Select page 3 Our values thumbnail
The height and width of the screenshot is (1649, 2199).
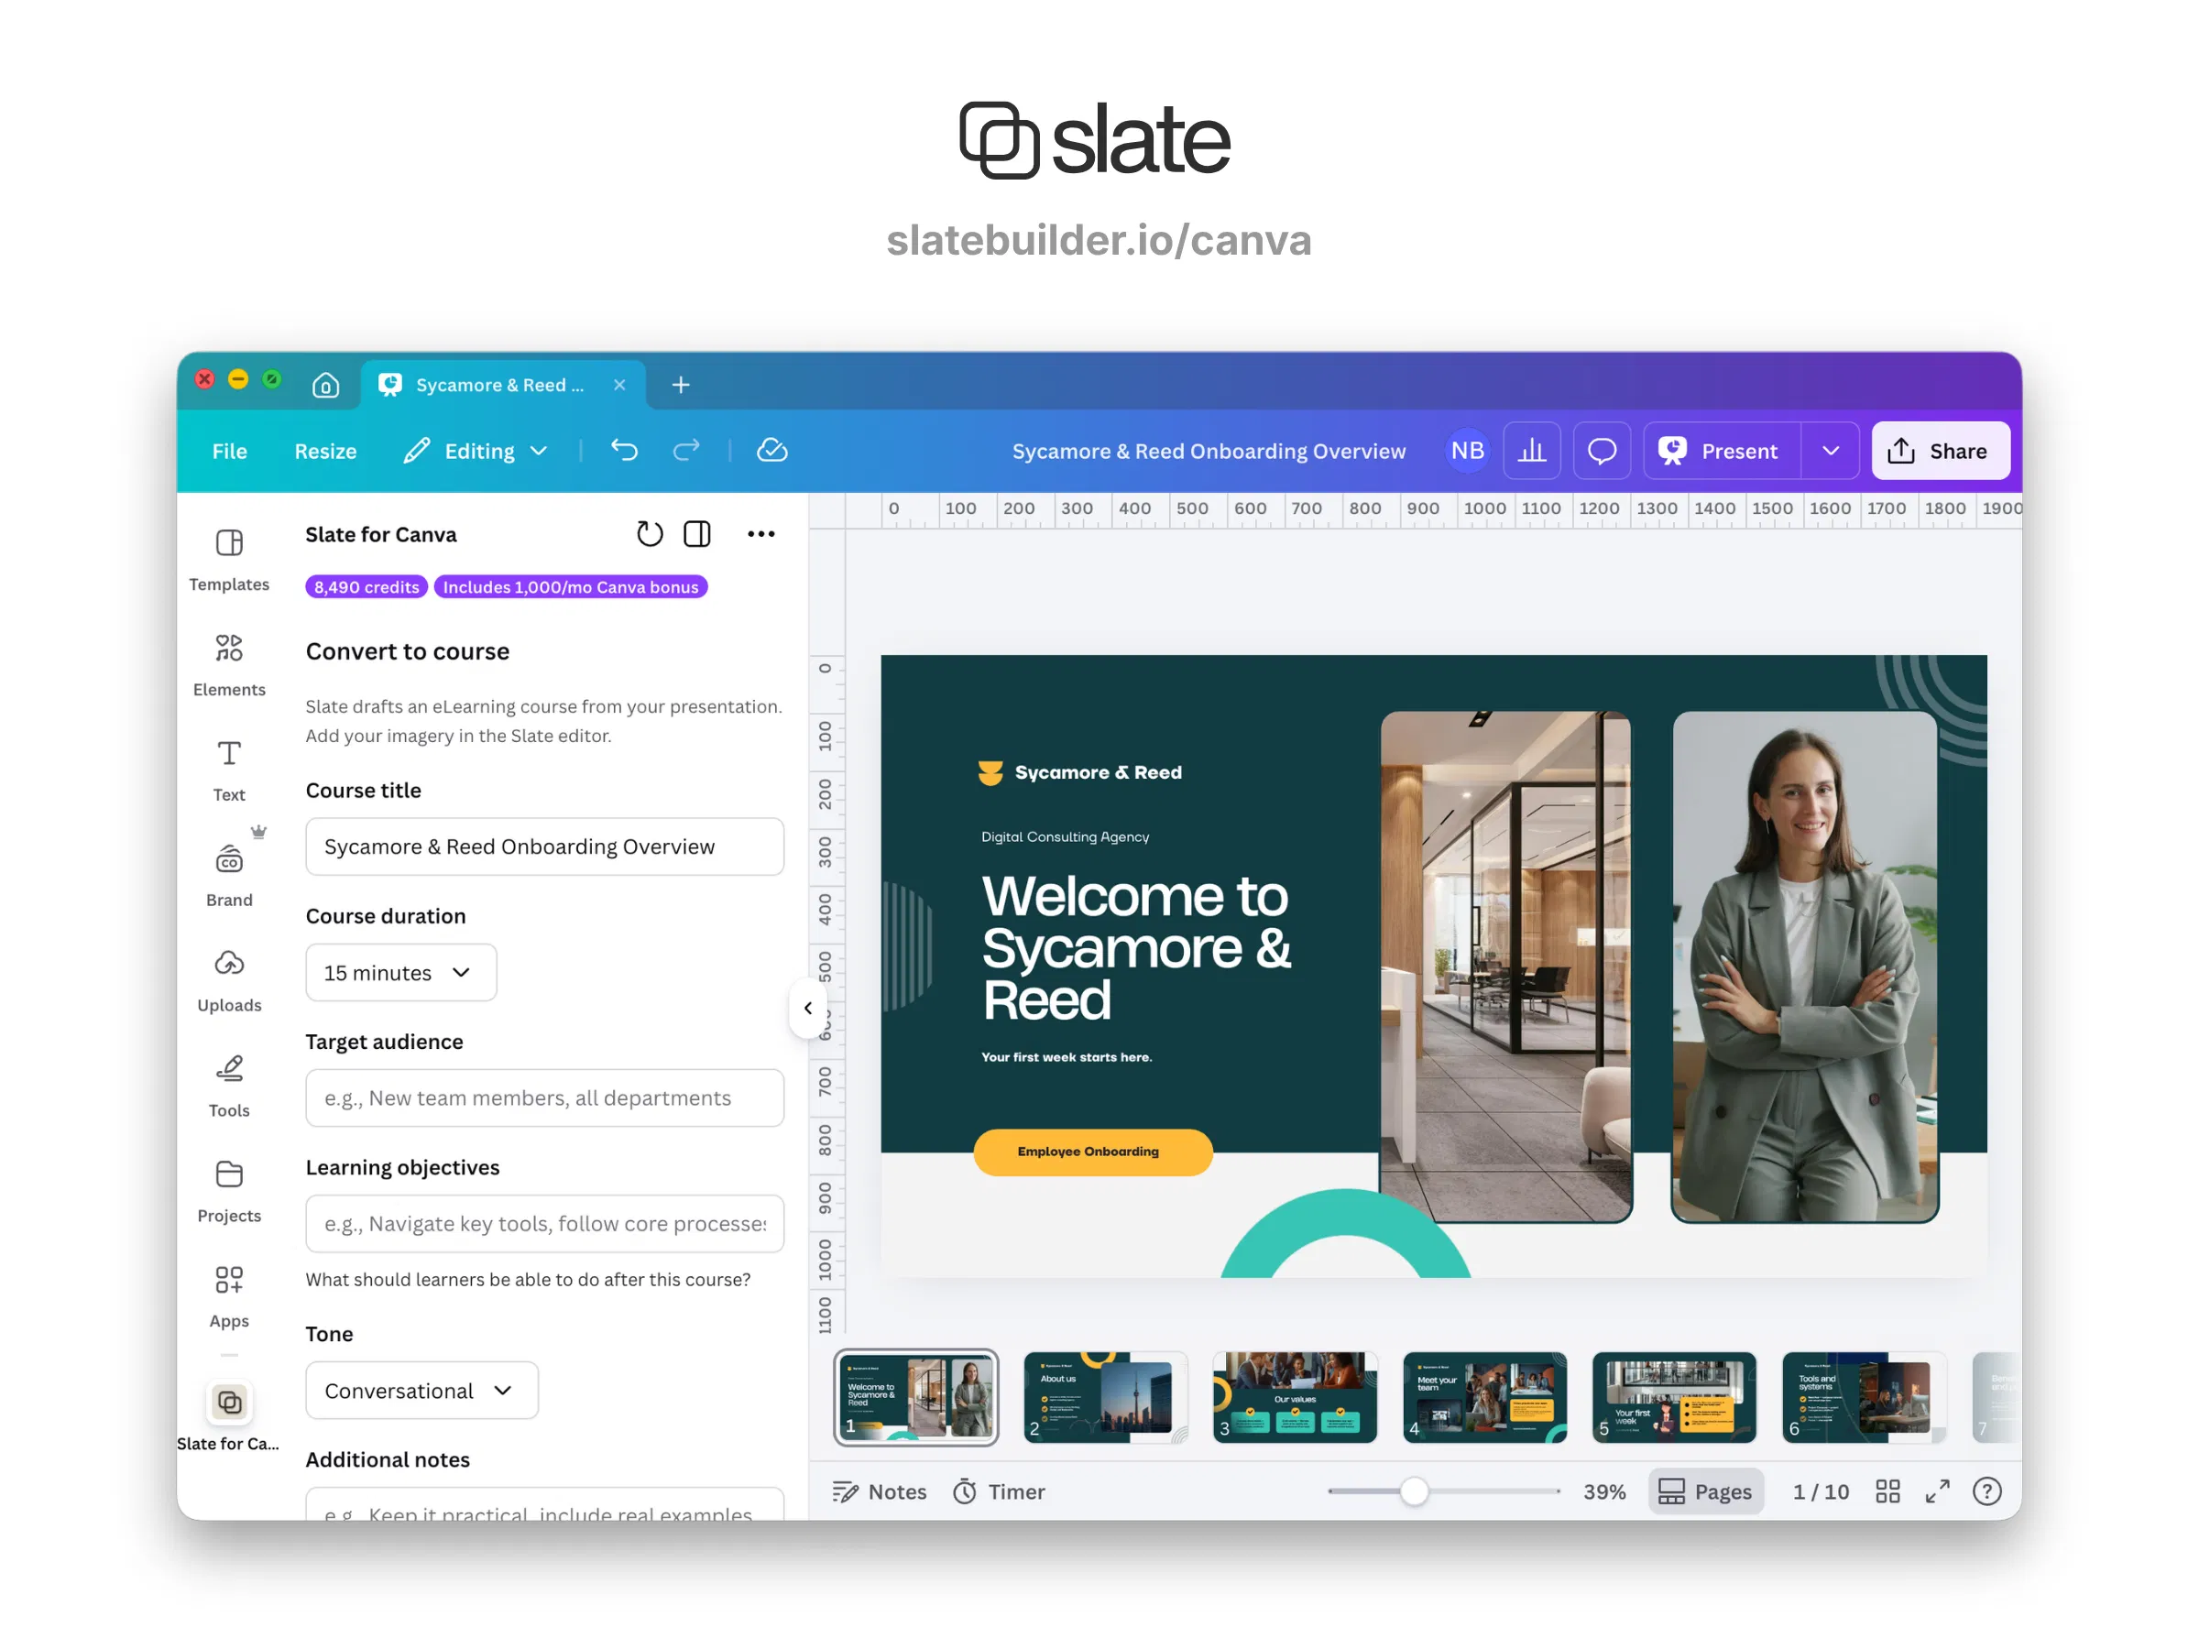[x=1296, y=1396]
